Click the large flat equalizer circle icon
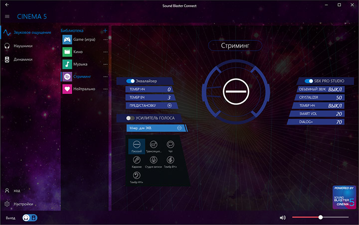The height and width of the screenshot is (225, 359). (x=236, y=92)
